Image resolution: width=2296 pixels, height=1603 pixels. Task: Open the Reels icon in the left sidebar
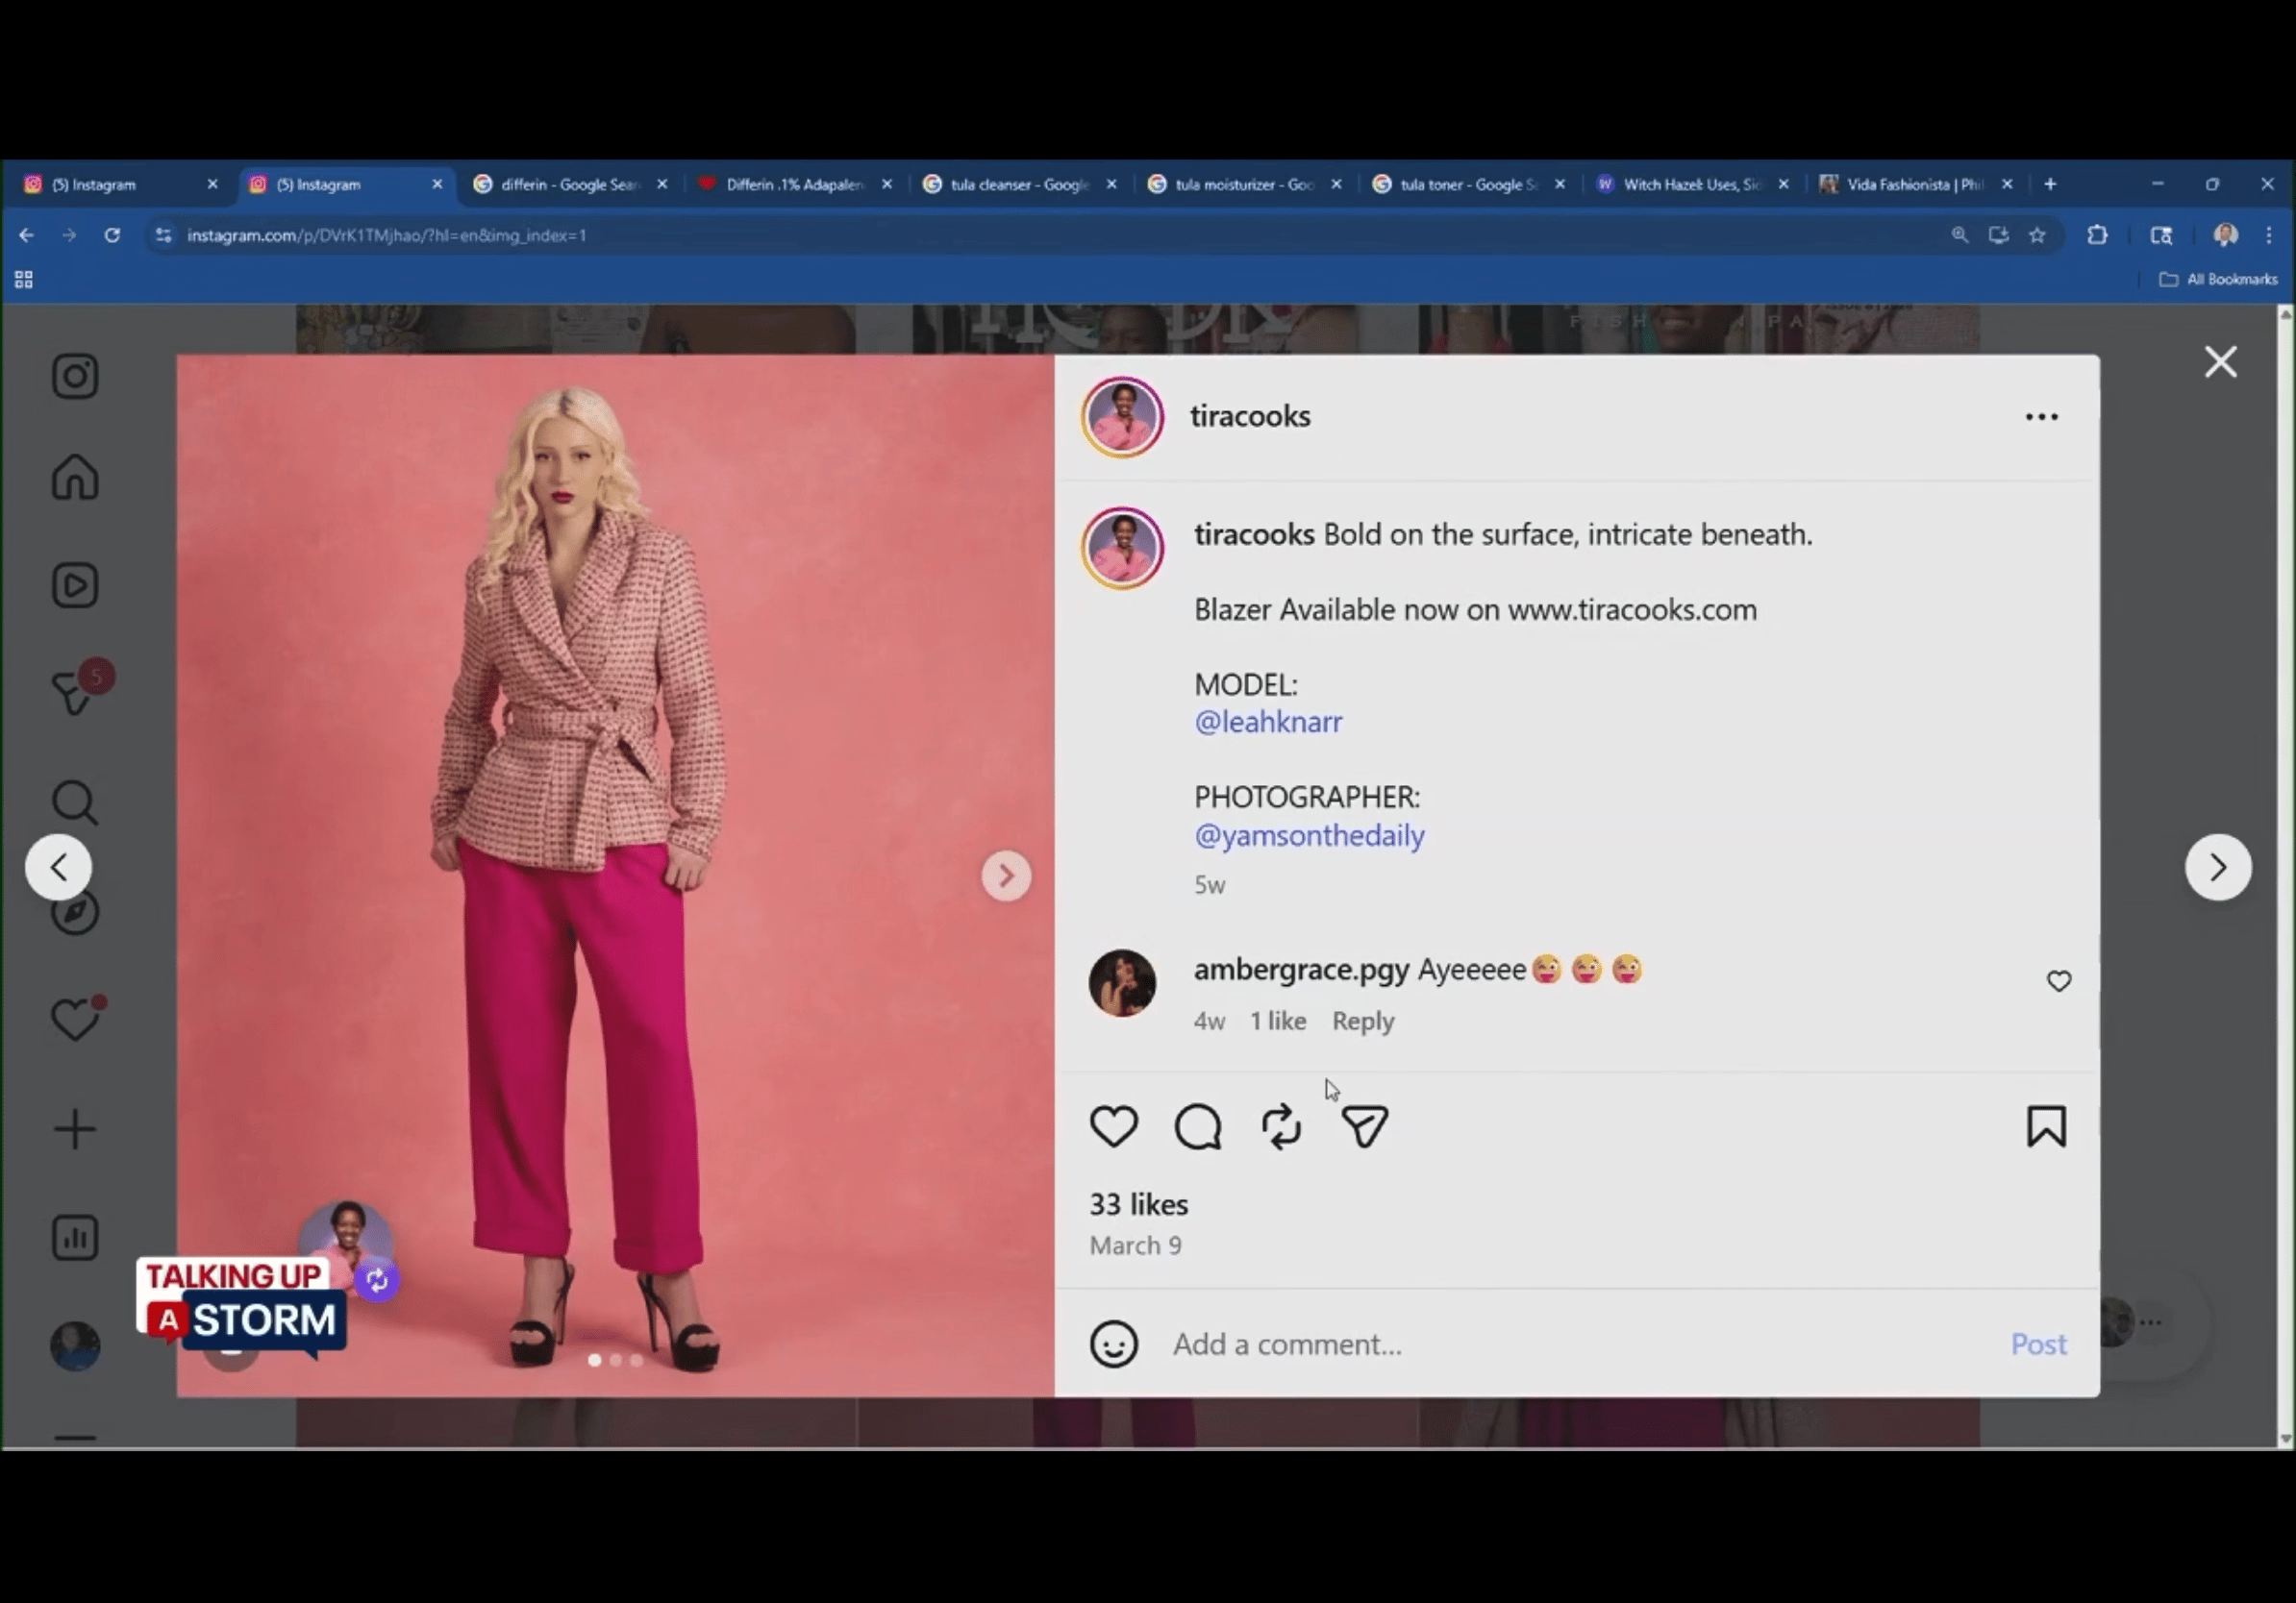click(x=75, y=585)
